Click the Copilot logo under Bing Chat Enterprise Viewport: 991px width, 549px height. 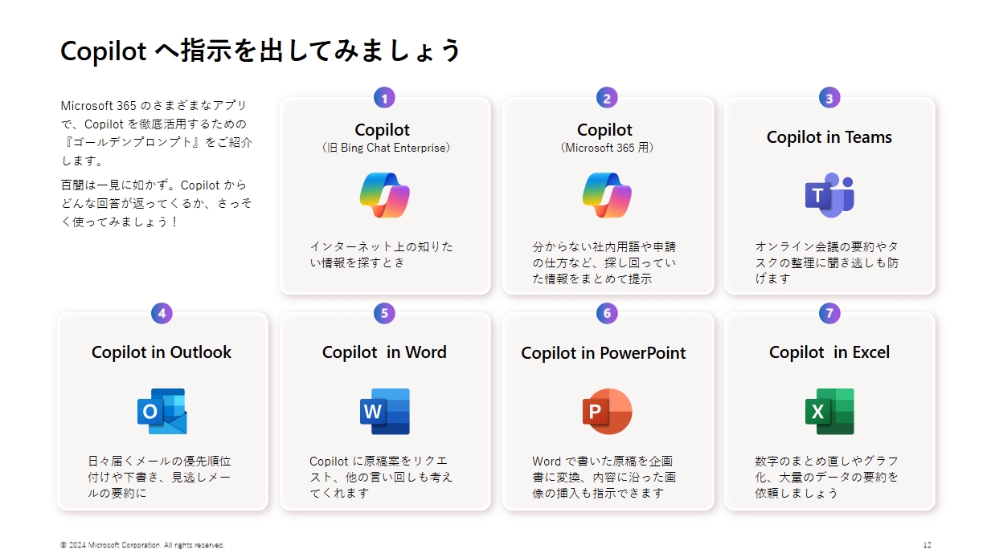pos(385,195)
